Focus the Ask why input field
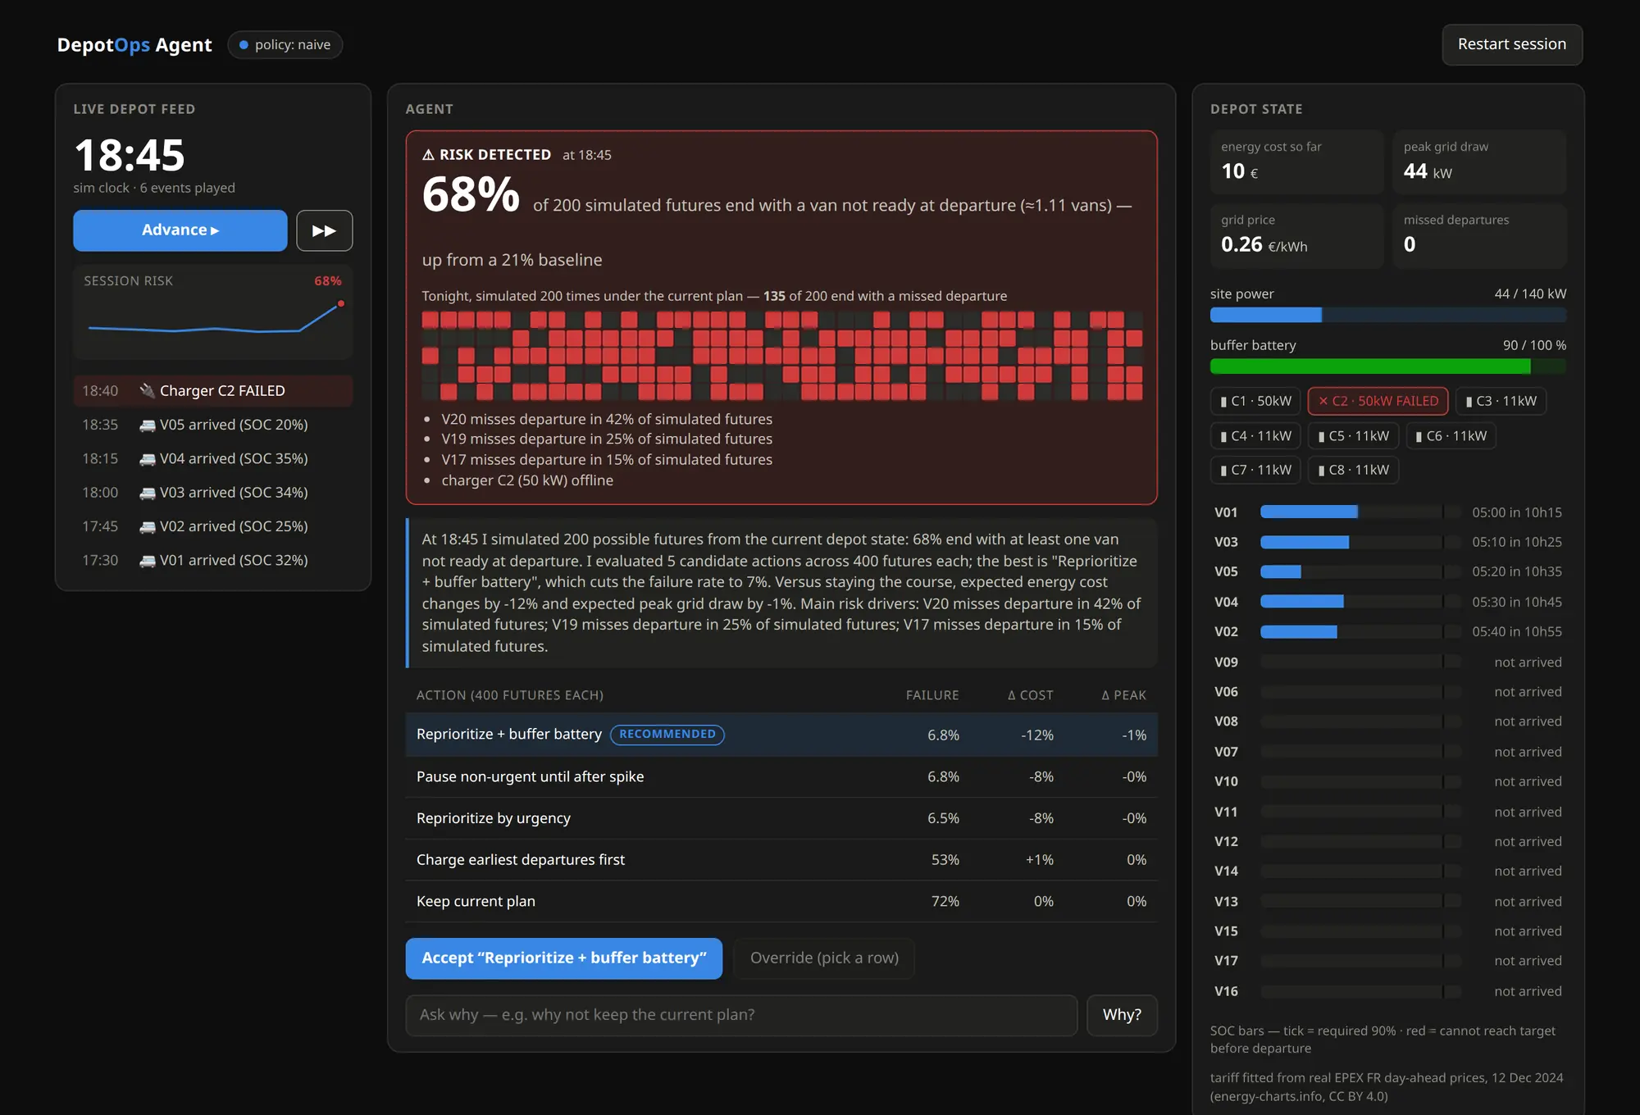The image size is (1640, 1115). click(741, 1015)
